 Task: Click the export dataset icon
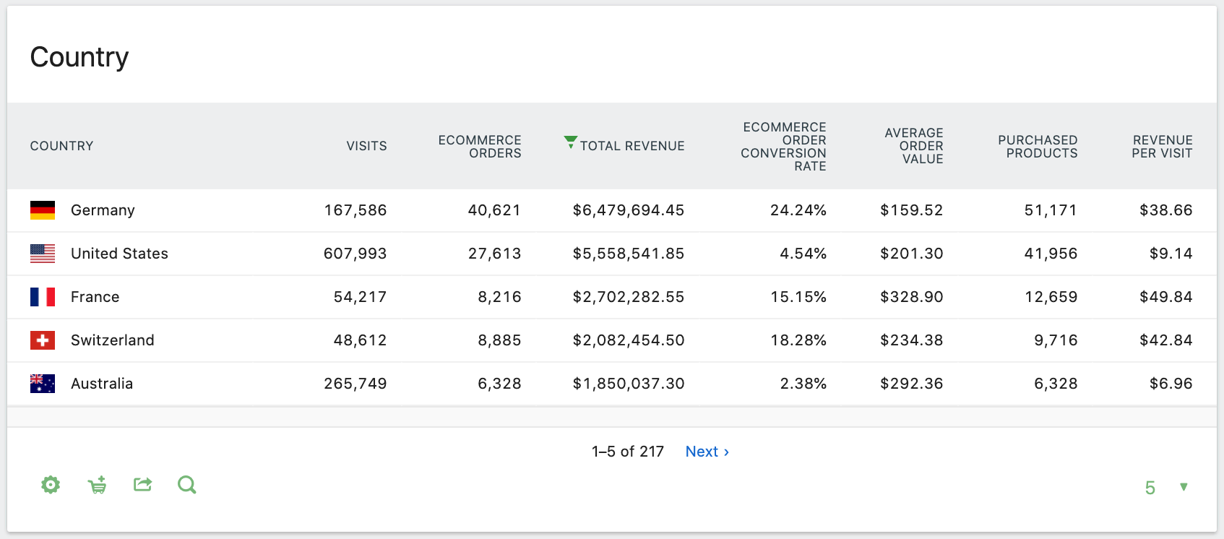[143, 485]
